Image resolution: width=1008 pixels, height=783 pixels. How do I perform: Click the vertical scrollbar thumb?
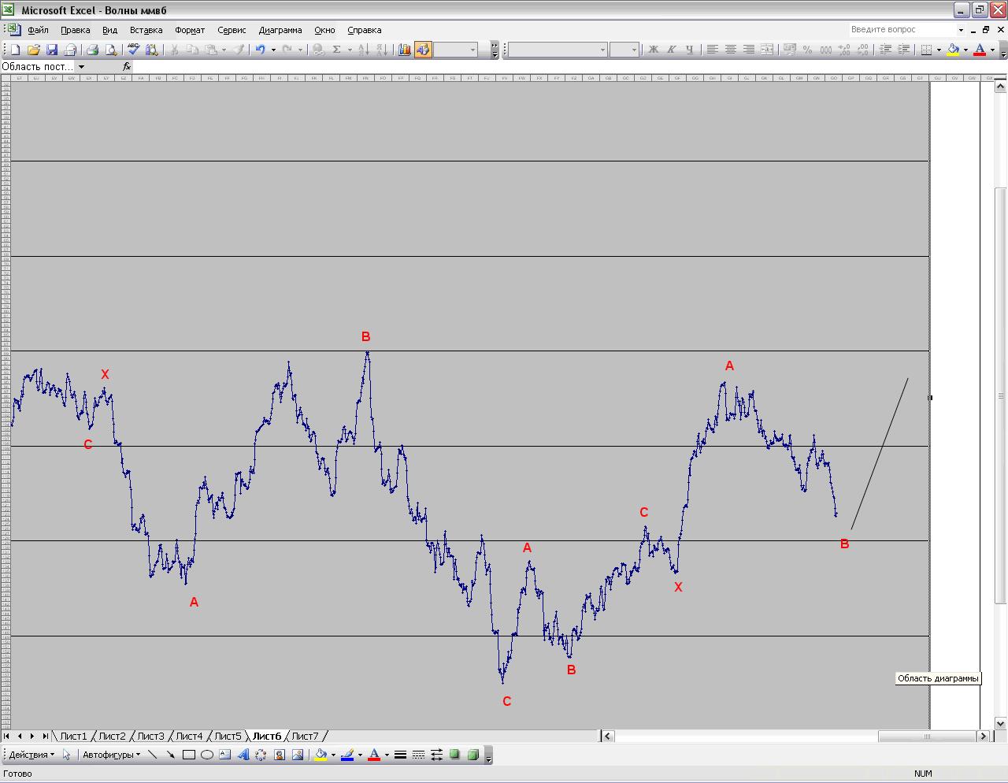coord(1000,395)
